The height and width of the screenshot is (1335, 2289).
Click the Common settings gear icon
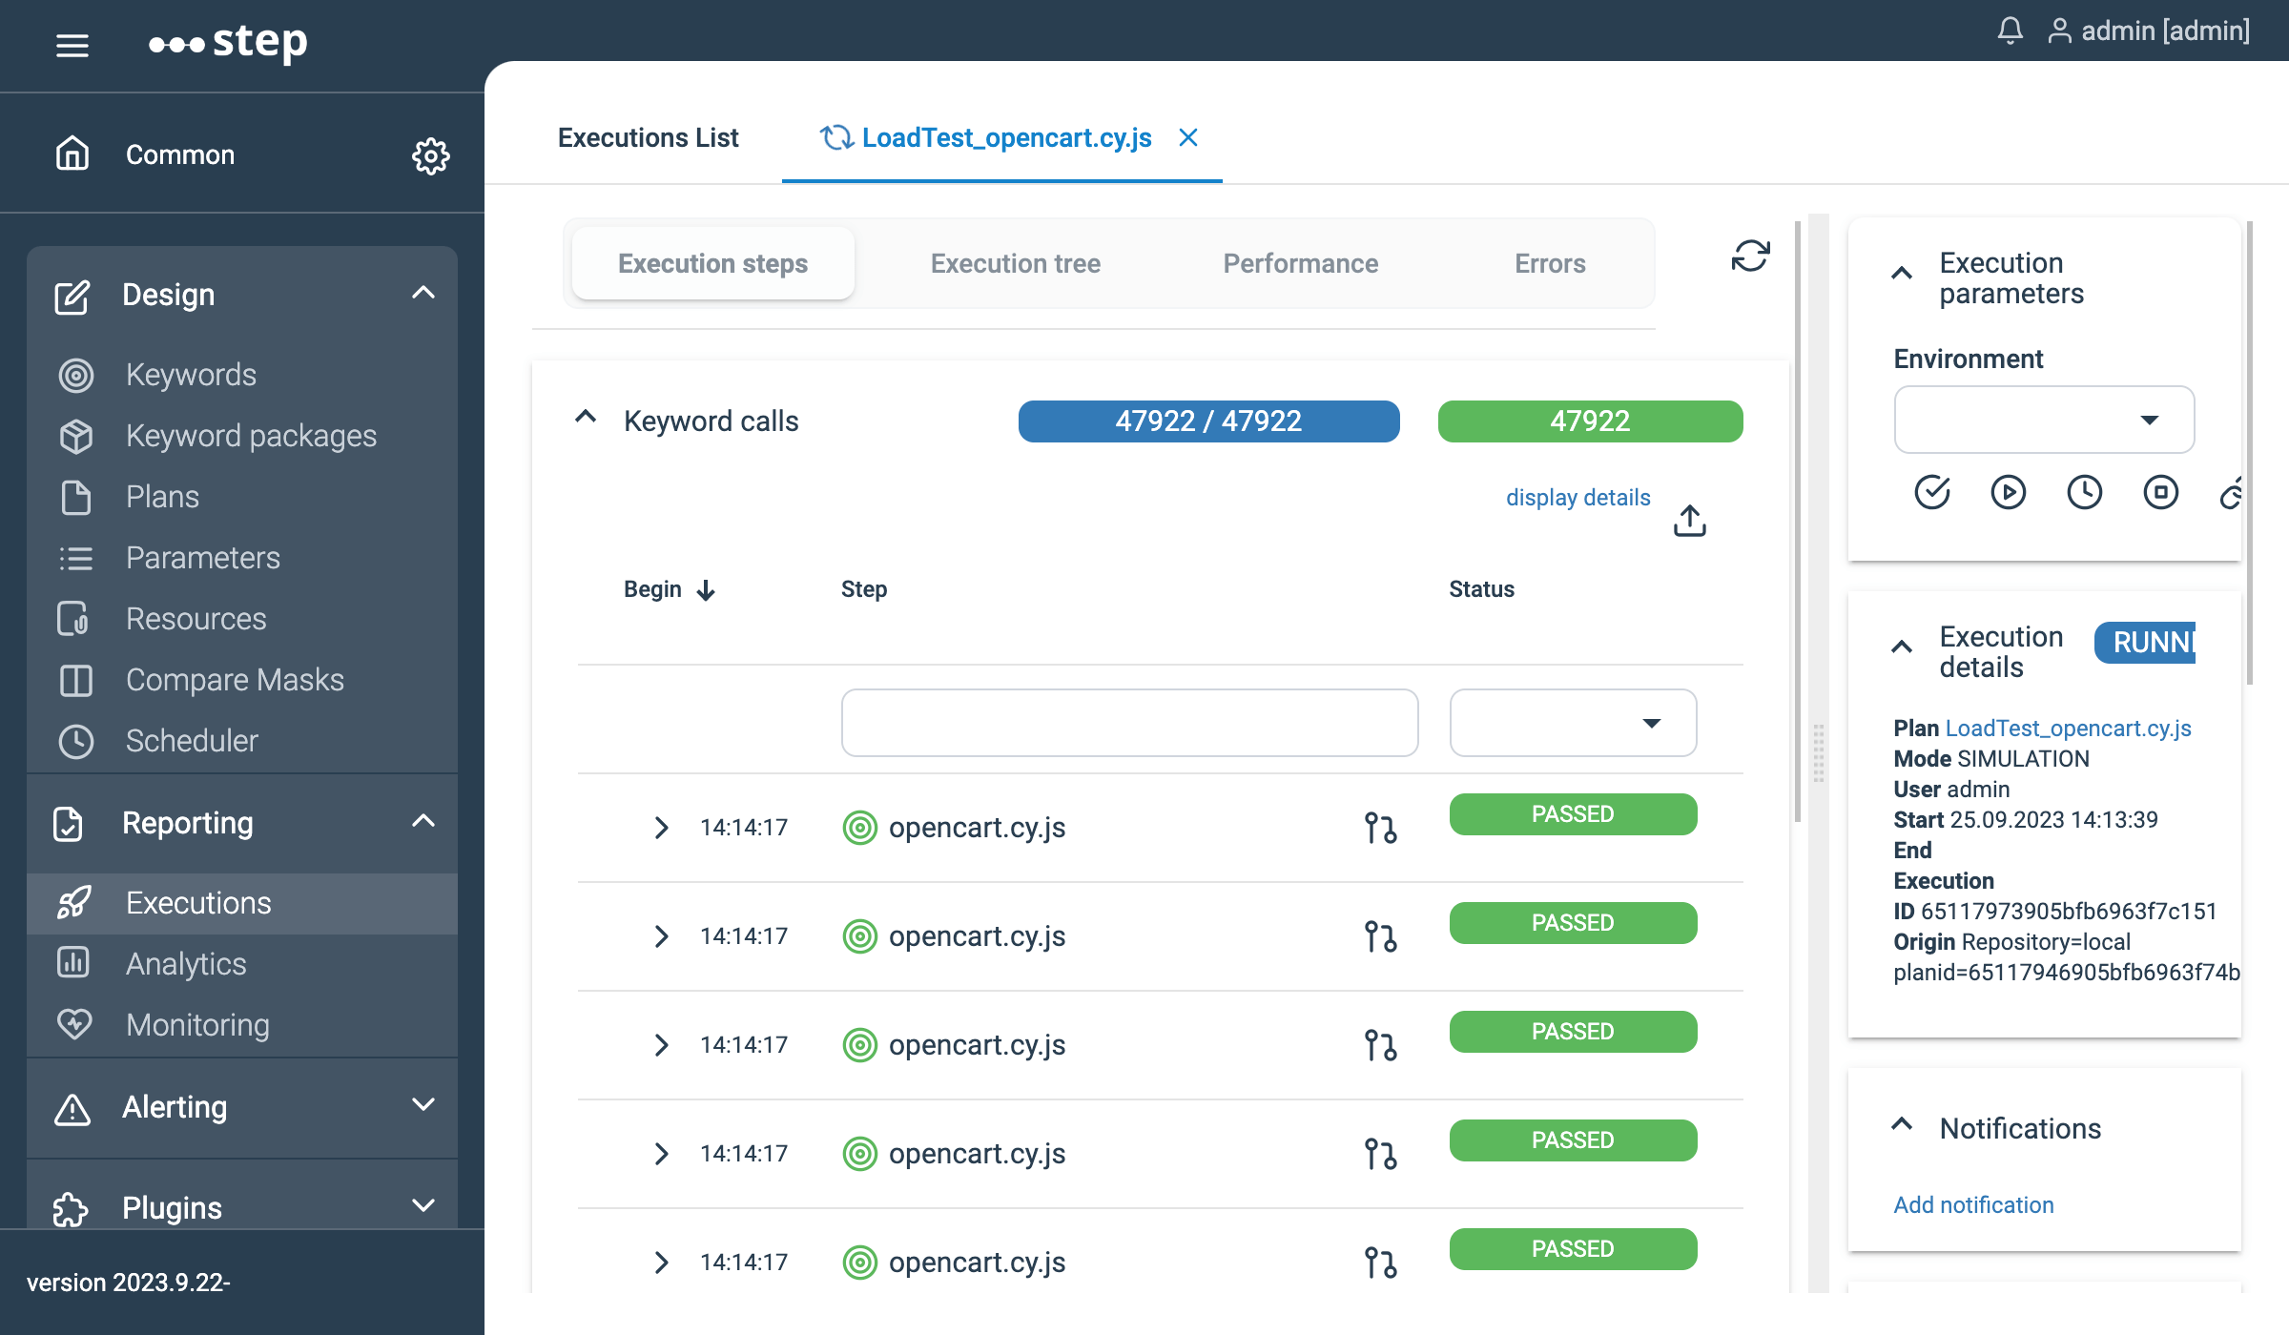point(430,155)
